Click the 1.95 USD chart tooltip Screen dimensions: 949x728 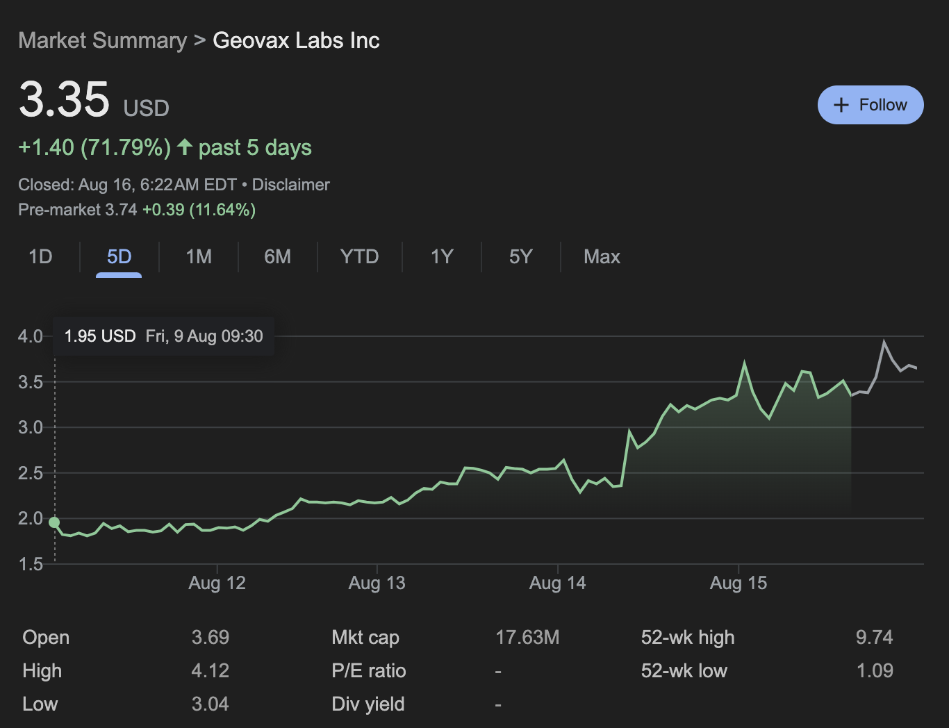[163, 336]
